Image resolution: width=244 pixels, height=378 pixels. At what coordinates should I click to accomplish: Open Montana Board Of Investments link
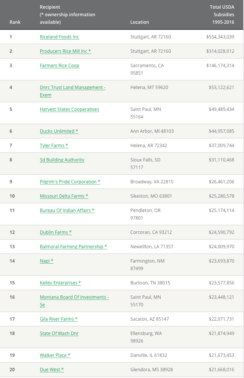74,301
